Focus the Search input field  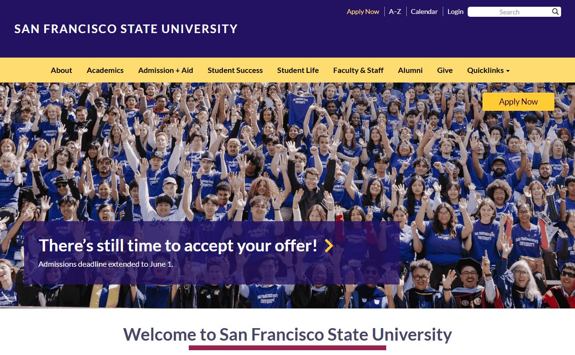(x=509, y=12)
